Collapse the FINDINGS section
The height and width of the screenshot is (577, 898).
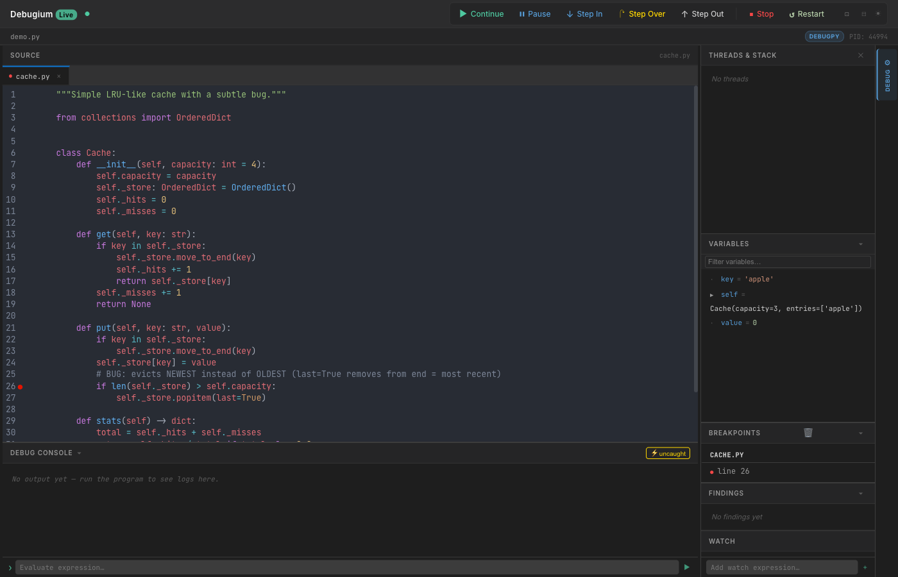tap(860, 493)
